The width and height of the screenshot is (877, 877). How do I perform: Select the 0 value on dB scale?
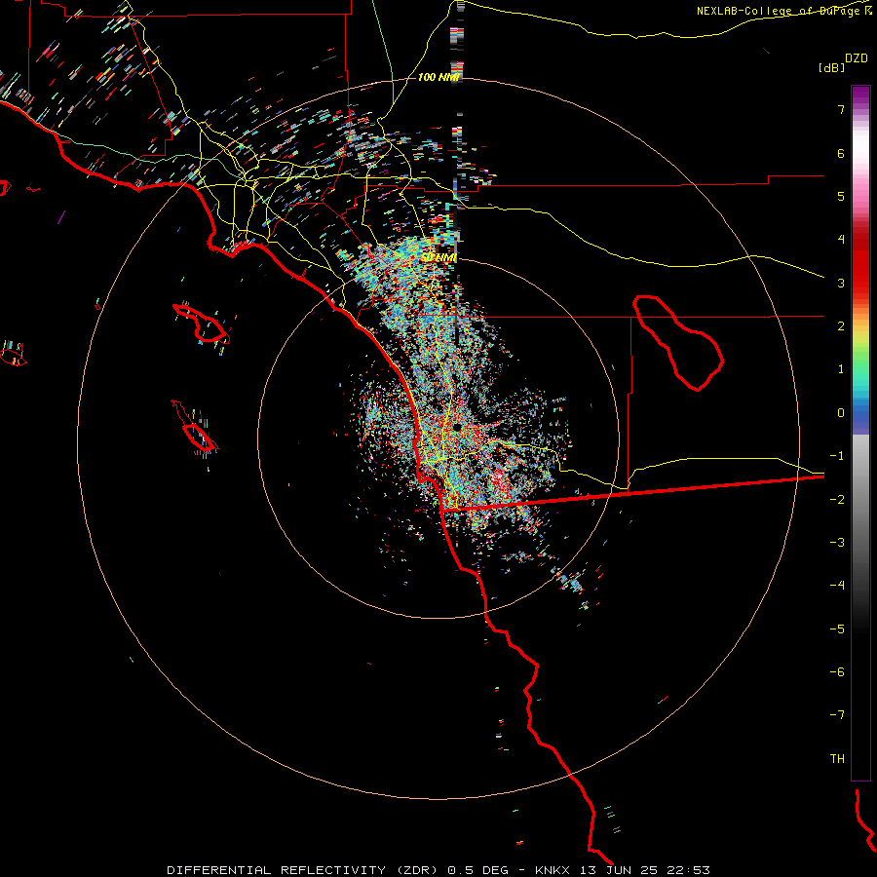(x=841, y=413)
